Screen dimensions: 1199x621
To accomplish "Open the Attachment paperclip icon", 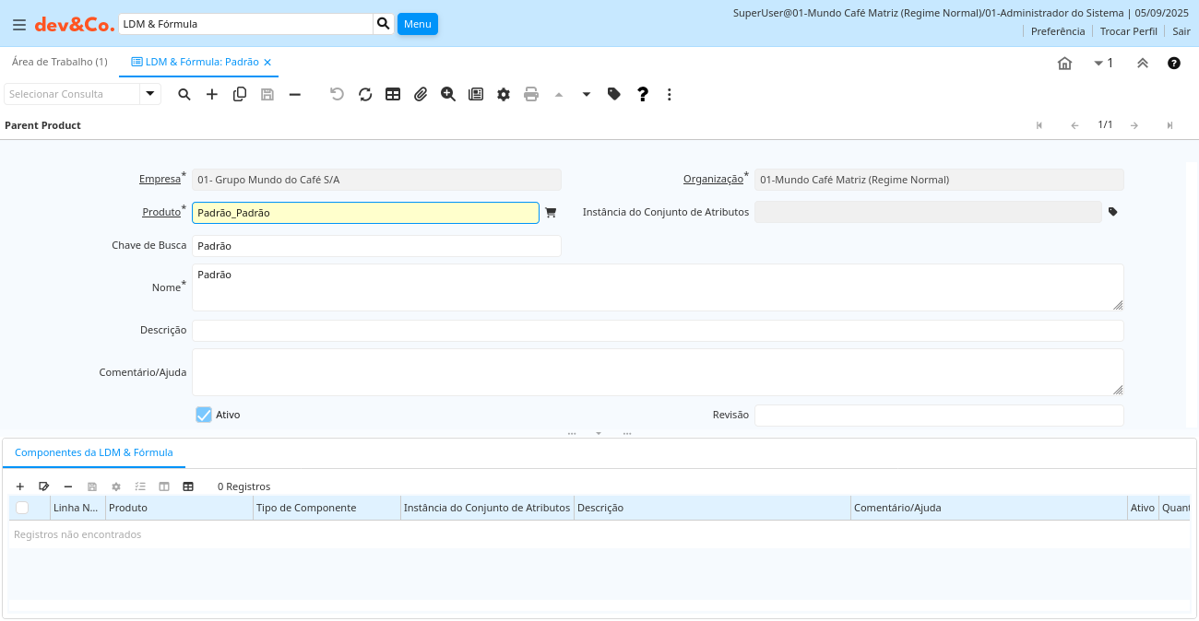I will click(421, 94).
